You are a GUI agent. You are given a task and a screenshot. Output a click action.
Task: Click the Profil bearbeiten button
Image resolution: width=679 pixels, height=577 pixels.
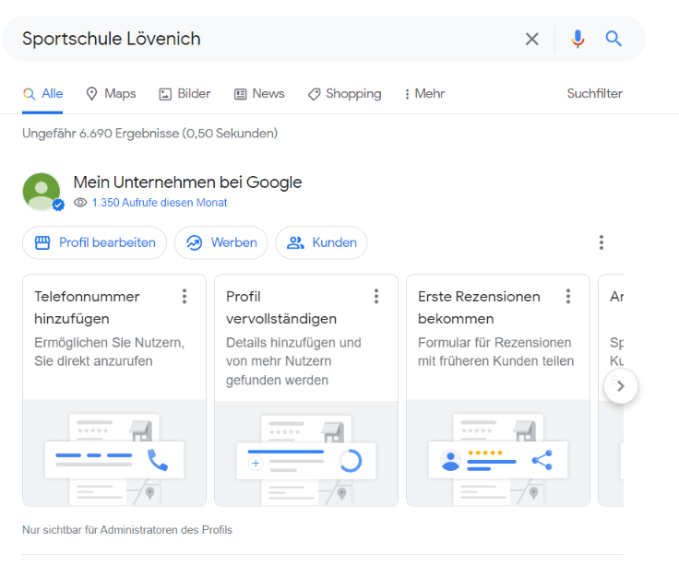[x=94, y=242]
